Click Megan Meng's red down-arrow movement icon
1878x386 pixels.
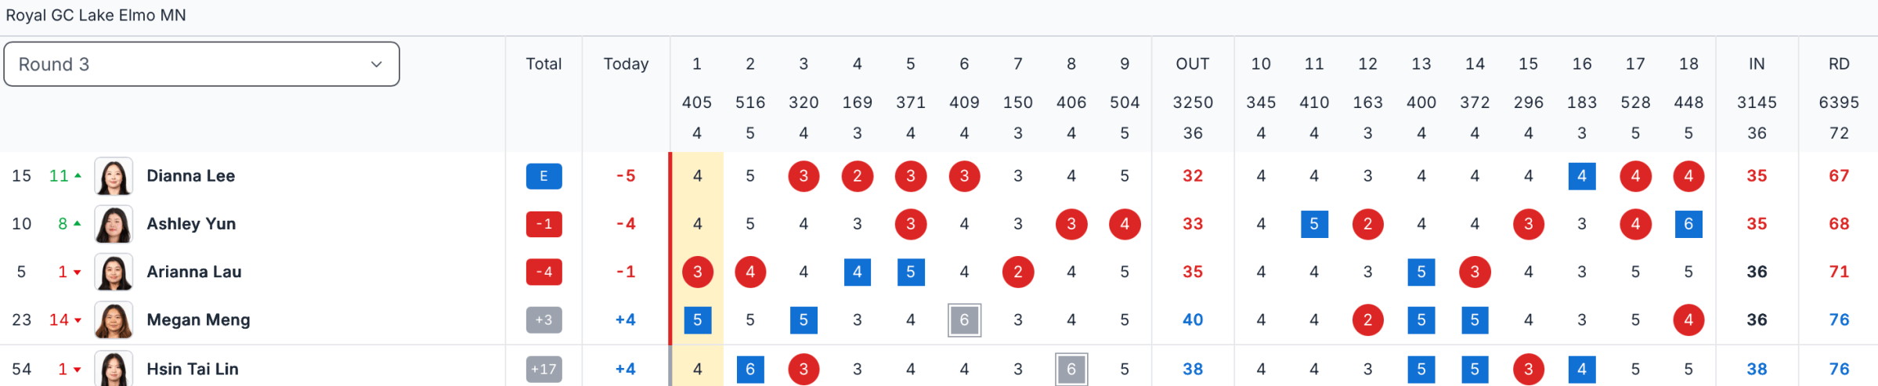tap(78, 320)
